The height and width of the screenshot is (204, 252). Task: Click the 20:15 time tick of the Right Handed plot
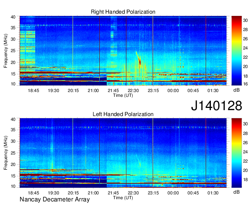click(x=73, y=91)
